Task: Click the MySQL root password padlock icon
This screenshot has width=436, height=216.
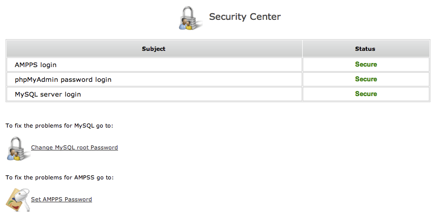Action: [18, 148]
